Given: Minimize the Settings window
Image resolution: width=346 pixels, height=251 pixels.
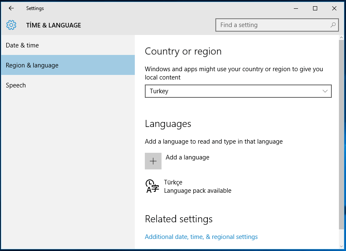Looking at the screenshot, I should 296,8.
